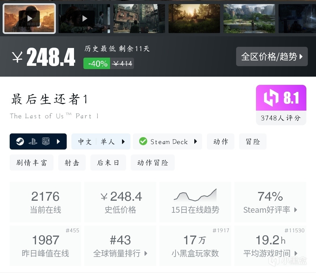Select the 射击 tag
This screenshot has width=316, height=273.
coord(72,163)
